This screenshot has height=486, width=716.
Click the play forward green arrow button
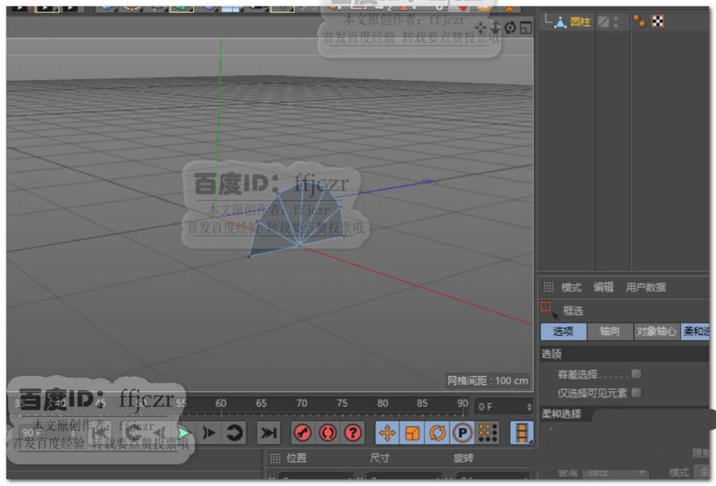coord(183,432)
